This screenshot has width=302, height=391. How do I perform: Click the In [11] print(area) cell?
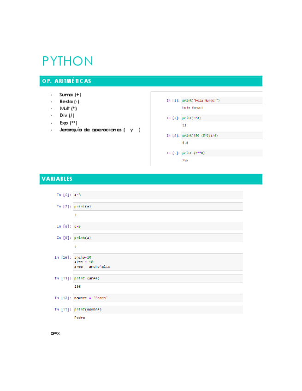[158, 278]
